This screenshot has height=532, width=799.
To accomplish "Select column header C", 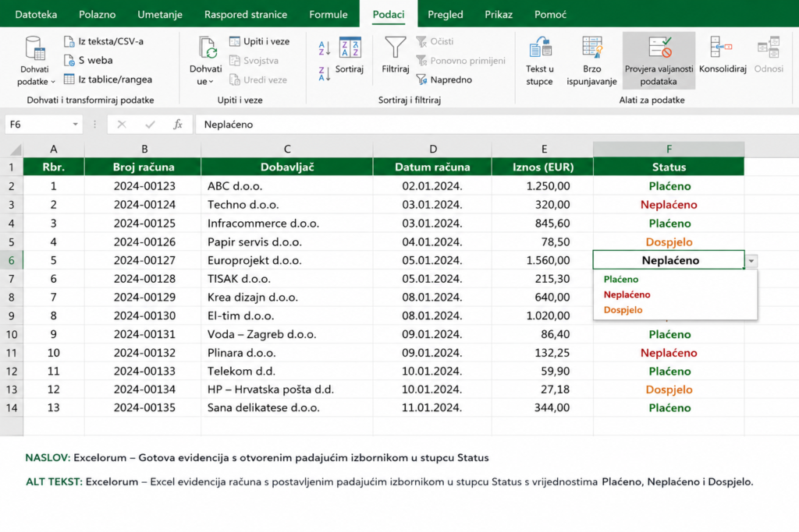I will (287, 149).
